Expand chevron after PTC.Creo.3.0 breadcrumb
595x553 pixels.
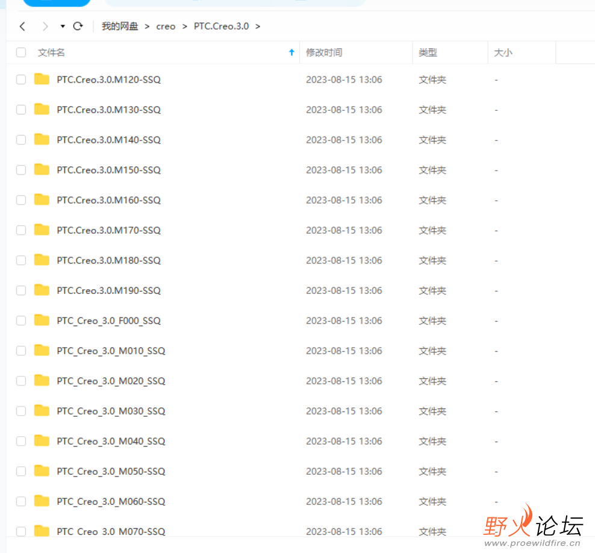tap(258, 27)
